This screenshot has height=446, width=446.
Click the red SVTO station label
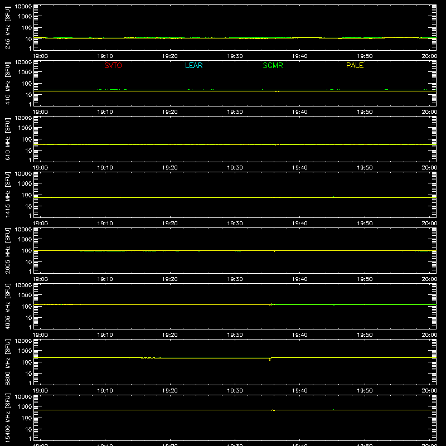pyautogui.click(x=113, y=65)
